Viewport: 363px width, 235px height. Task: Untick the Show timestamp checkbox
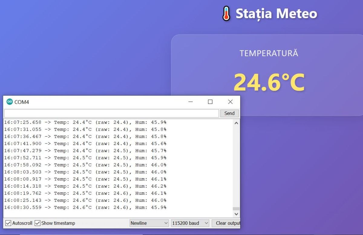coord(38,223)
